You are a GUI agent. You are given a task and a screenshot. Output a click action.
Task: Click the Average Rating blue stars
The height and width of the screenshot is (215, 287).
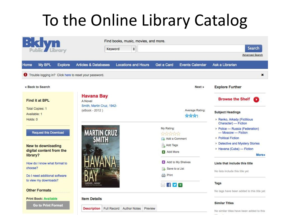pyautogui.click(x=191, y=116)
